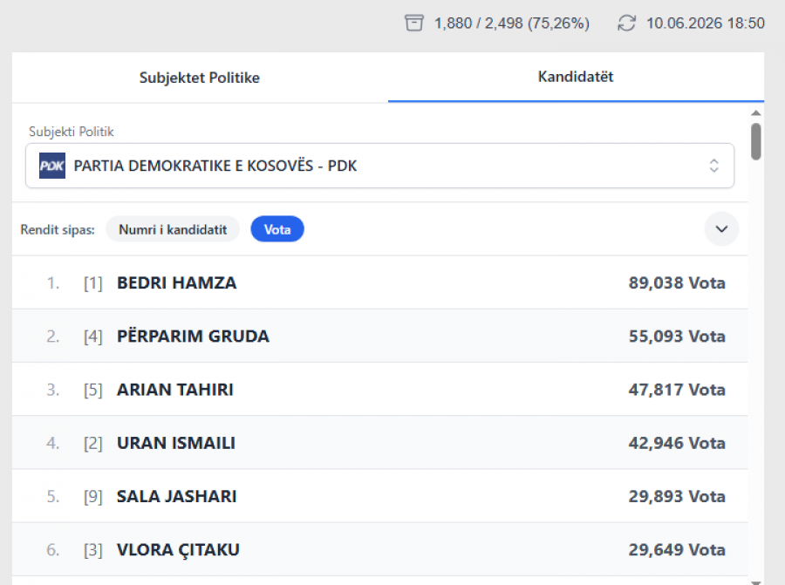Click the 29,649 Vota count
The width and height of the screenshot is (785, 585).
(x=677, y=549)
